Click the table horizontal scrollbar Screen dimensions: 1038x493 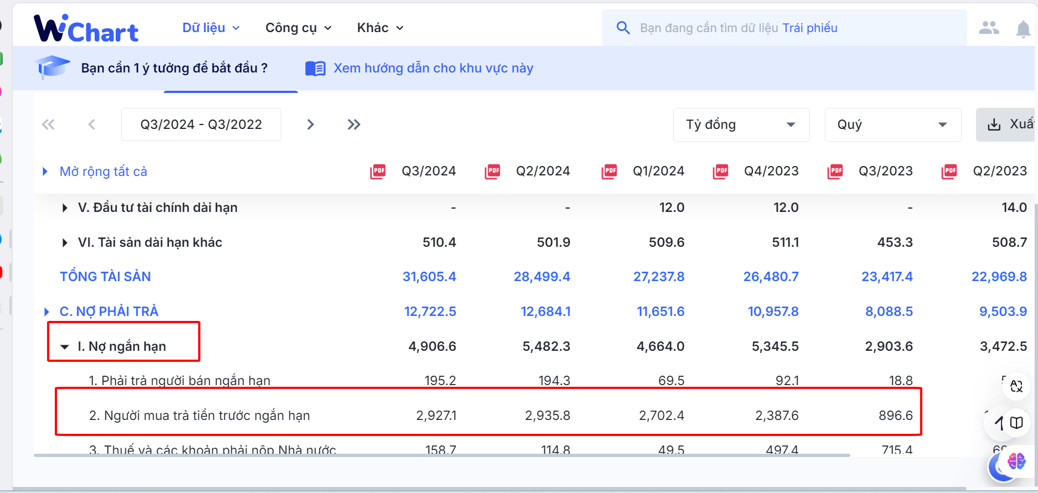tap(442, 455)
